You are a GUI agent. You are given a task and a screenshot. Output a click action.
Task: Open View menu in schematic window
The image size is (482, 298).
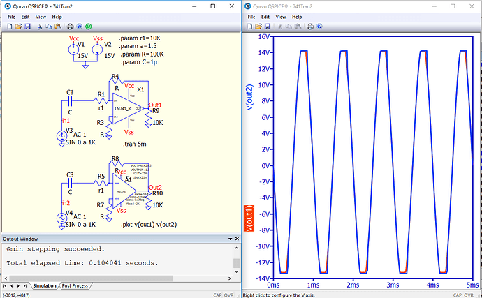coord(41,17)
